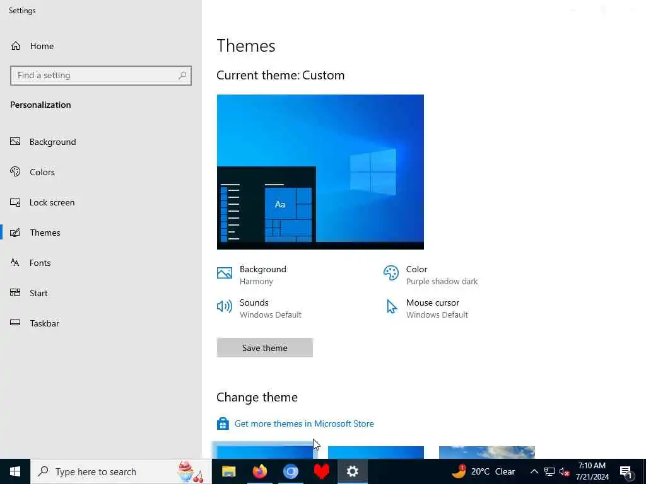Click the Fonts icon in sidebar
Image resolution: width=646 pixels, height=484 pixels.
(15, 263)
